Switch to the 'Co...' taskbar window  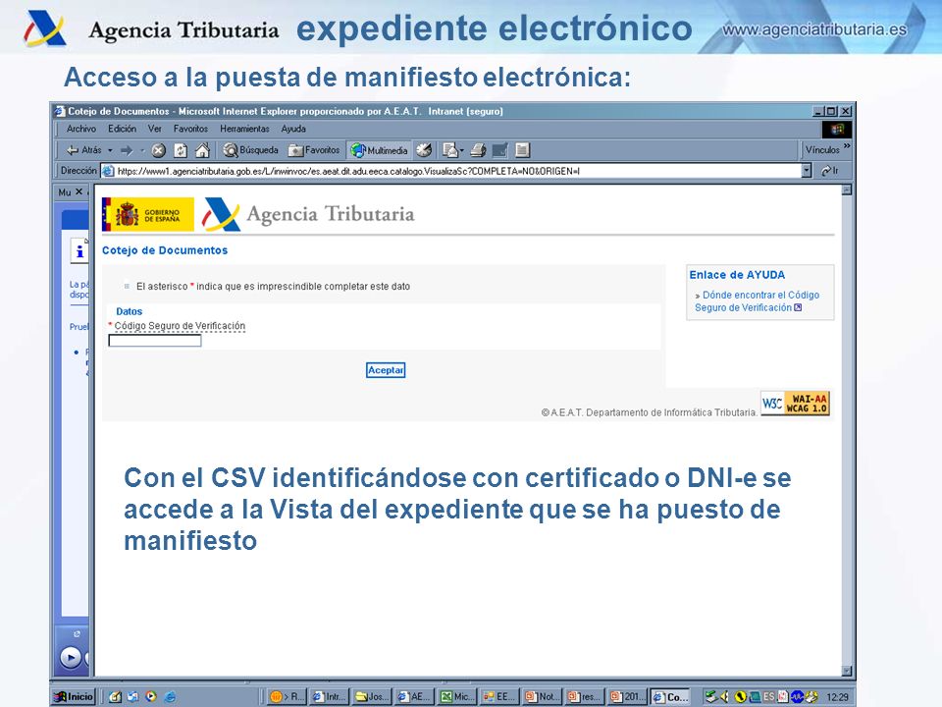[670, 697]
